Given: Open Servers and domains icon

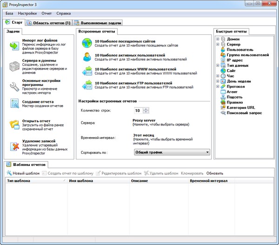Looking at the screenshot, I should [14, 65].
